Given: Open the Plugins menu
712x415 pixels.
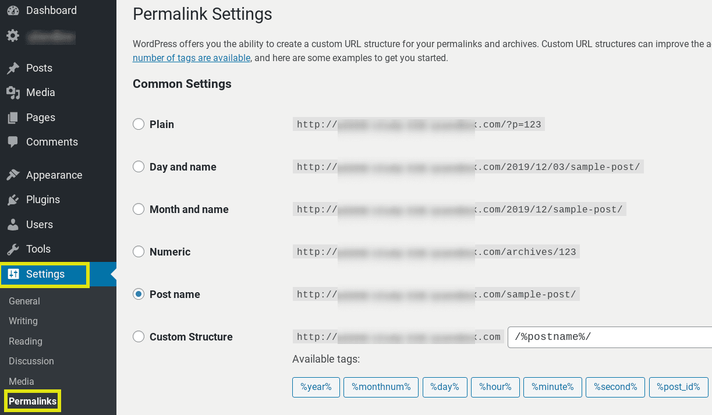Looking at the screenshot, I should (43, 200).
